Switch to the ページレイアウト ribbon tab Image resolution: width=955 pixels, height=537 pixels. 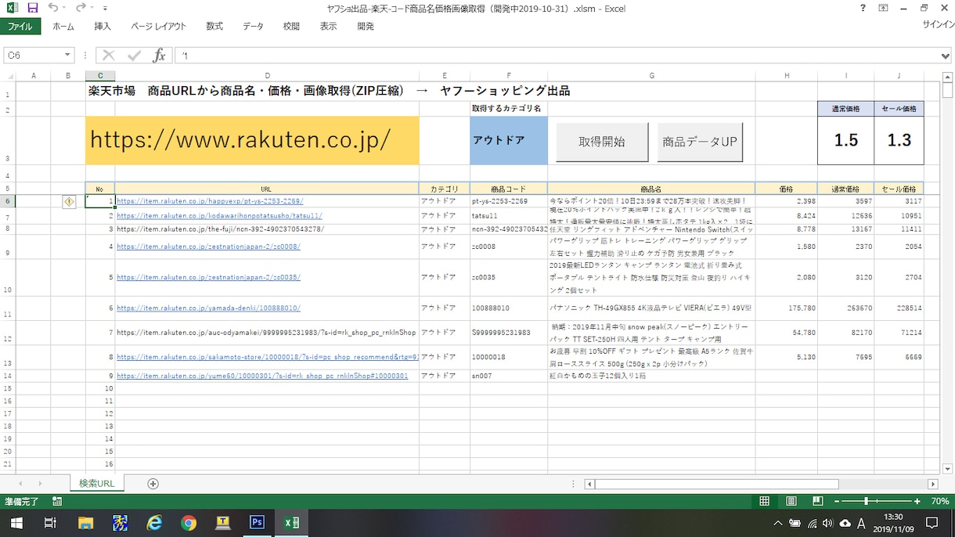[x=159, y=26]
